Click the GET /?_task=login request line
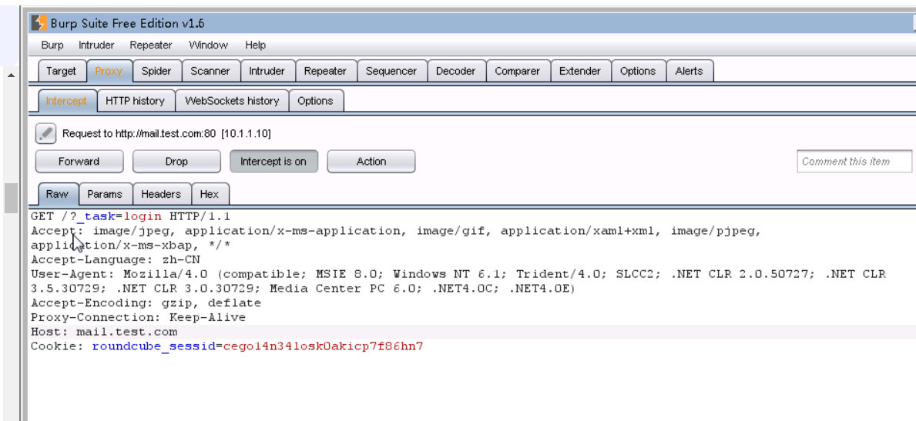The width and height of the screenshot is (916, 421). pos(132,216)
